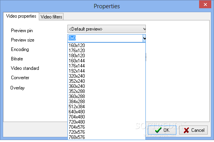Select the 320x240 resolution option
The height and width of the screenshot is (142, 214).
[107, 76]
